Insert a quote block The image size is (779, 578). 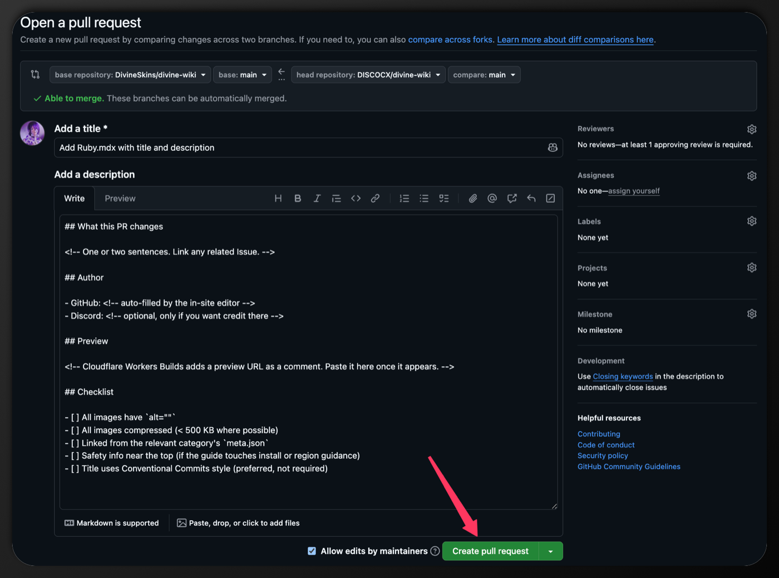[x=336, y=198]
